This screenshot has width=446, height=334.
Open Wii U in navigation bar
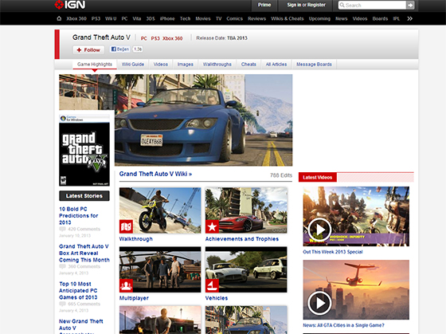[111, 18]
